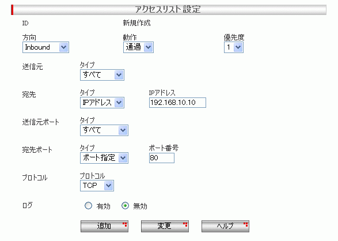The width and height of the screenshot is (338, 241).
Task: Click the アクセスリスト設定 title bar
Action: [169, 9]
